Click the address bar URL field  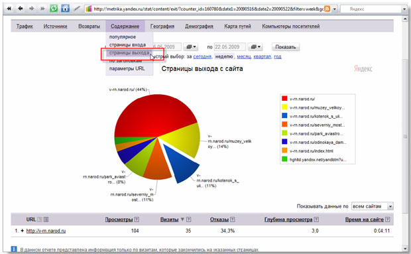click(208, 9)
